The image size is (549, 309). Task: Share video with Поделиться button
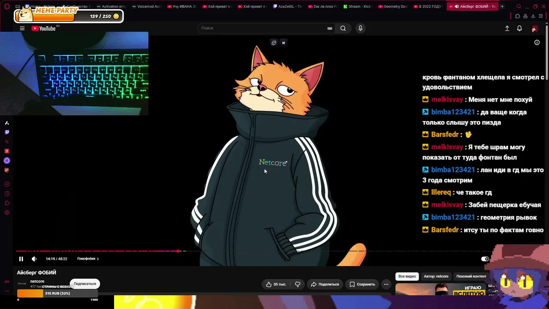(x=325, y=284)
